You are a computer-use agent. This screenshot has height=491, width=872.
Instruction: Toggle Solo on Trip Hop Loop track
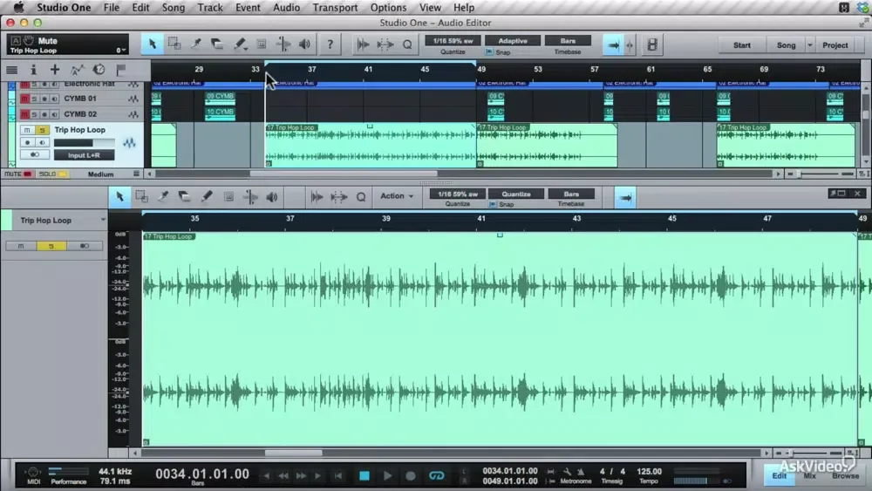(42, 130)
